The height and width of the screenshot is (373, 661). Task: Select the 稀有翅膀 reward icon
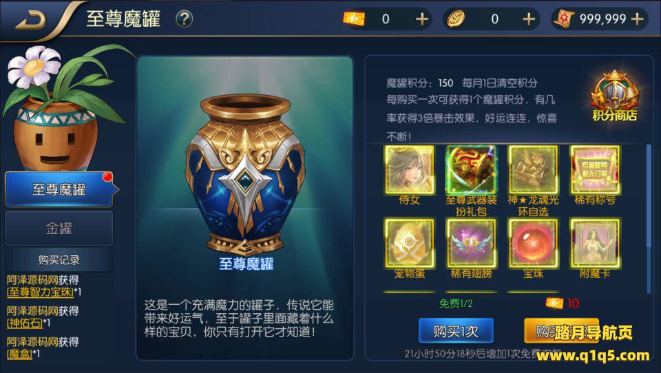[x=471, y=243]
